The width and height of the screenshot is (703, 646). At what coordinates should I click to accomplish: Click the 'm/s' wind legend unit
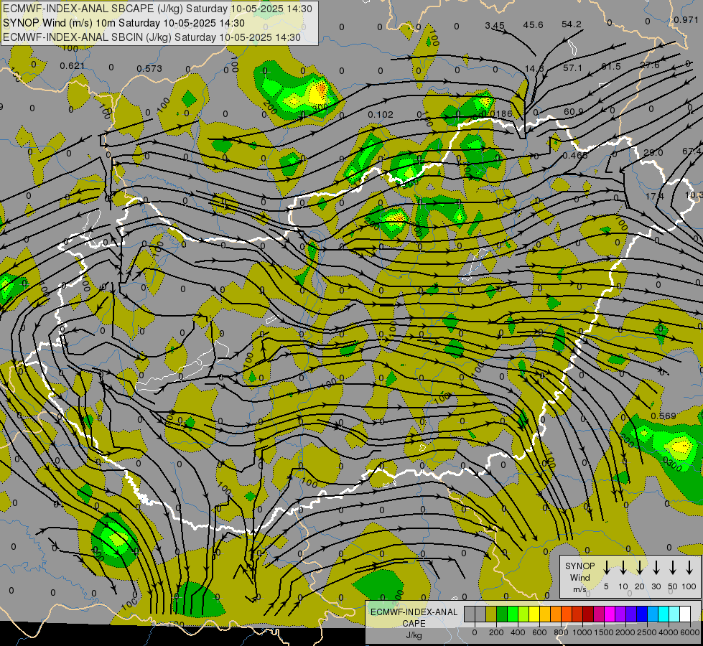[579, 589]
